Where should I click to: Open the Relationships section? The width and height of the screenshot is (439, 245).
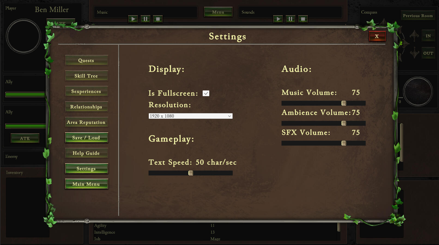coord(86,107)
